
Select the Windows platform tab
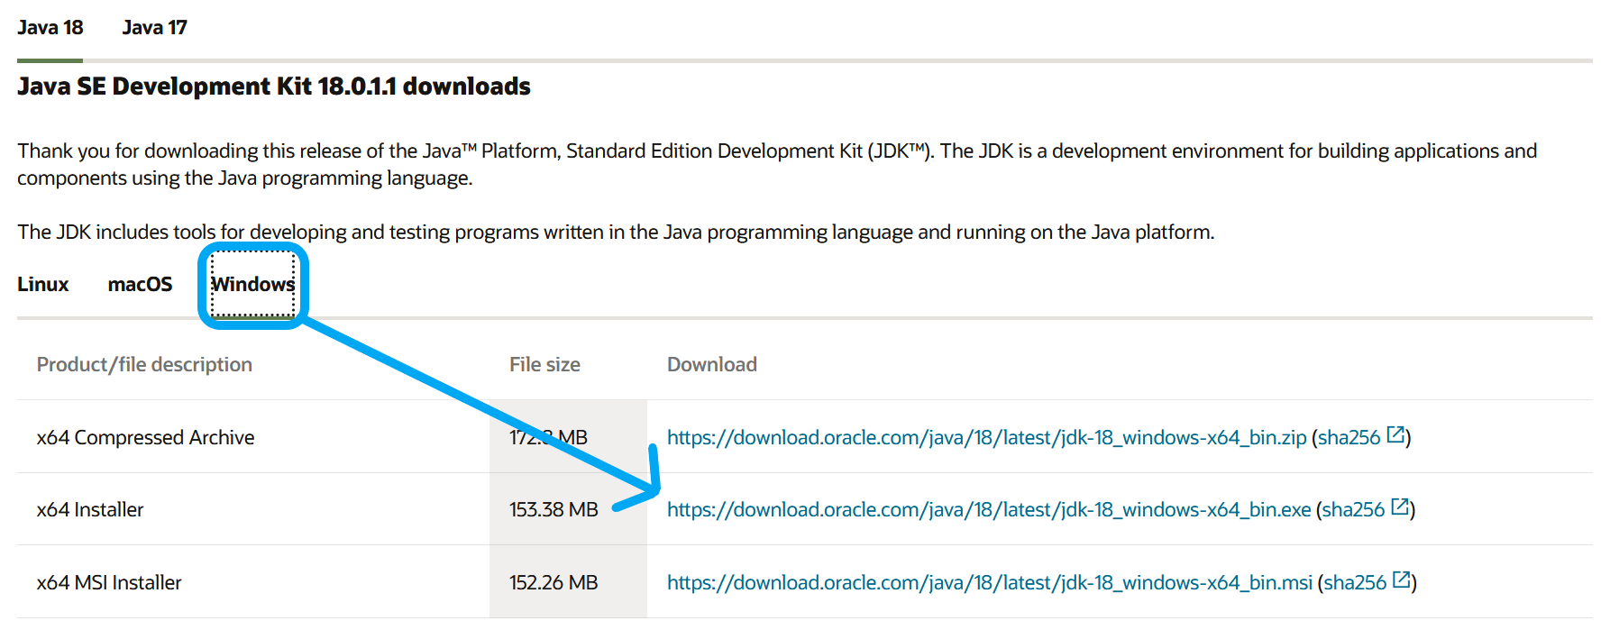tap(252, 285)
